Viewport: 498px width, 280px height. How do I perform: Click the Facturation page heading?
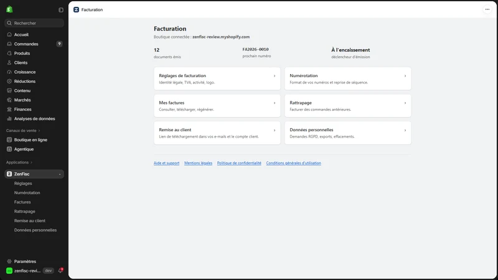[170, 29]
